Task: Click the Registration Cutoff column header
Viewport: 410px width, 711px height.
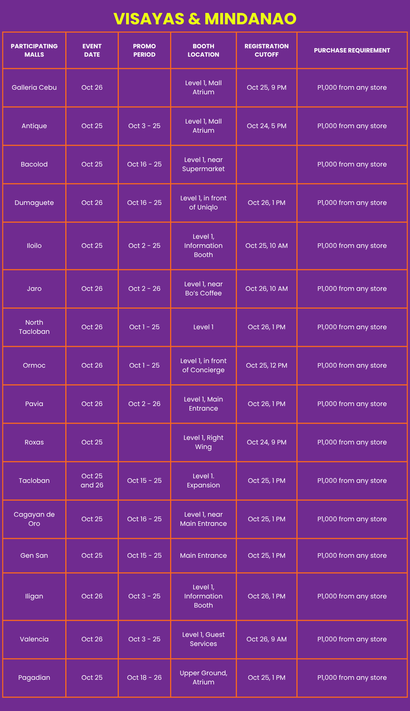Action: (x=266, y=50)
